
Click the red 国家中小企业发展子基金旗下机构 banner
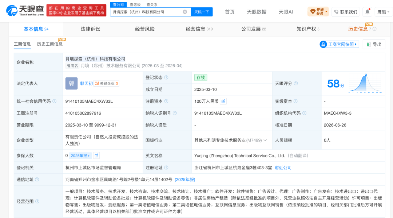point(76,11)
